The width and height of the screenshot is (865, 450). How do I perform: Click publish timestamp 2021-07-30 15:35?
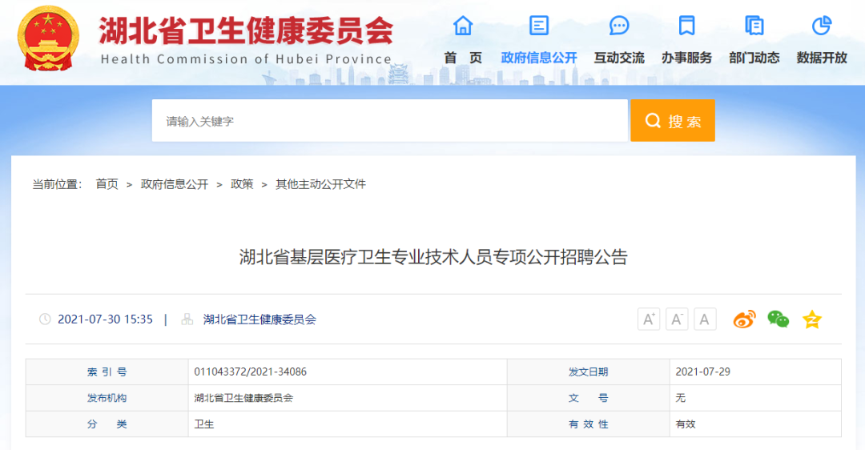[x=106, y=319]
